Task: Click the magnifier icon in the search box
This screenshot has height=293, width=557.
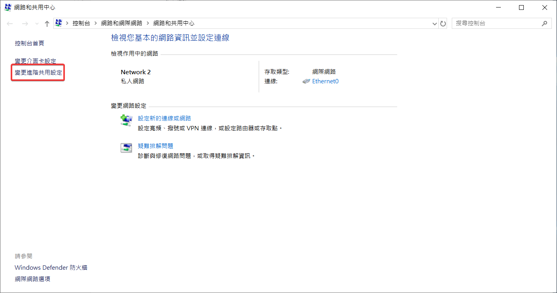Action: point(544,23)
